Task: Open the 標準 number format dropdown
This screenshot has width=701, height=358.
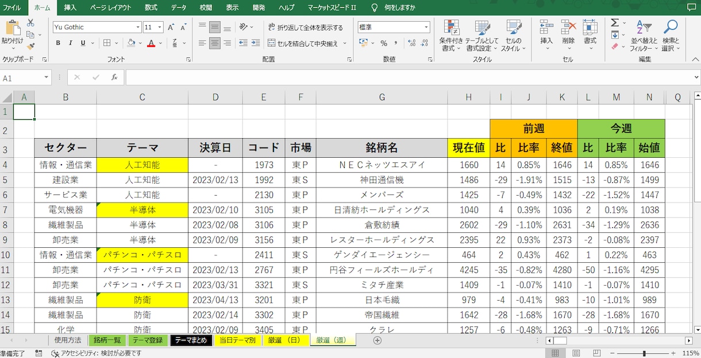Action: [x=426, y=27]
